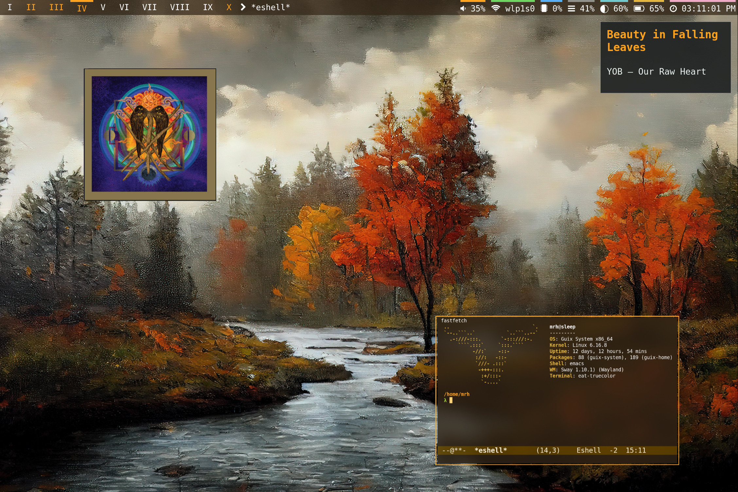Click the clock icon in status bar
This screenshot has width=738, height=492.
point(673,9)
